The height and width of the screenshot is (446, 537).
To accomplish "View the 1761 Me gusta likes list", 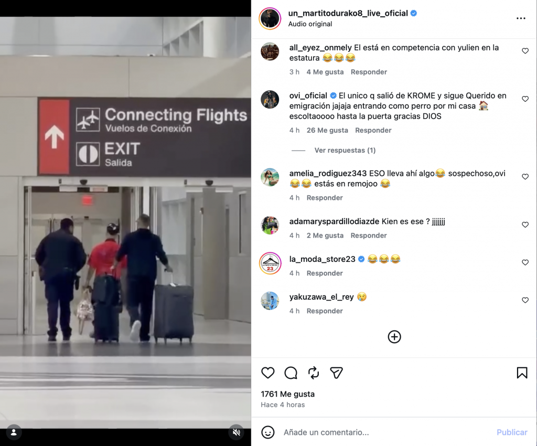I will point(288,394).
